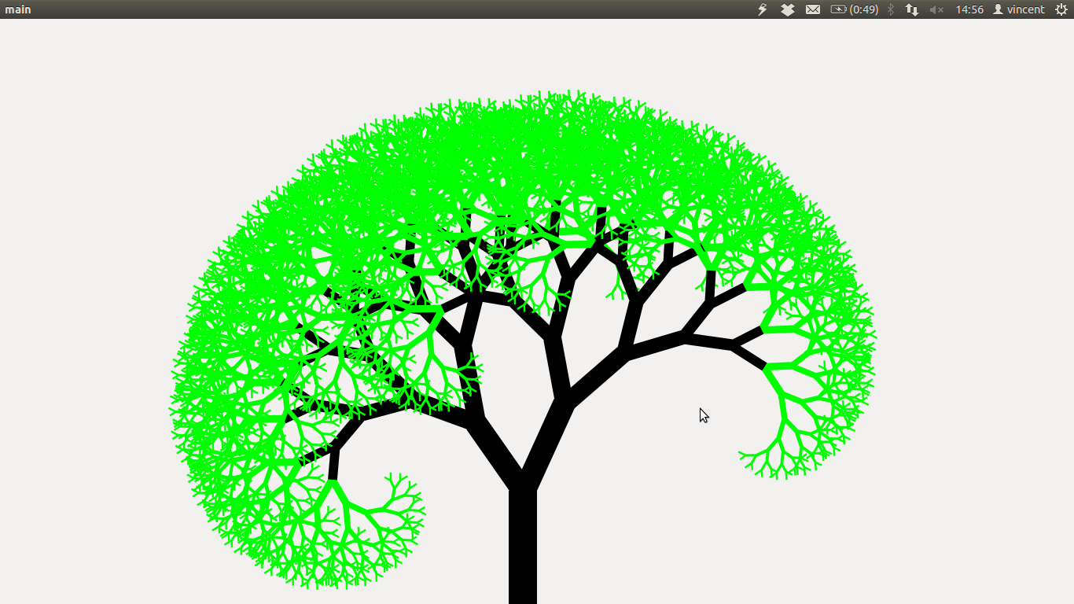Open the network up/down arrows indicator
Viewport: 1074px width, 604px height.
(912, 9)
